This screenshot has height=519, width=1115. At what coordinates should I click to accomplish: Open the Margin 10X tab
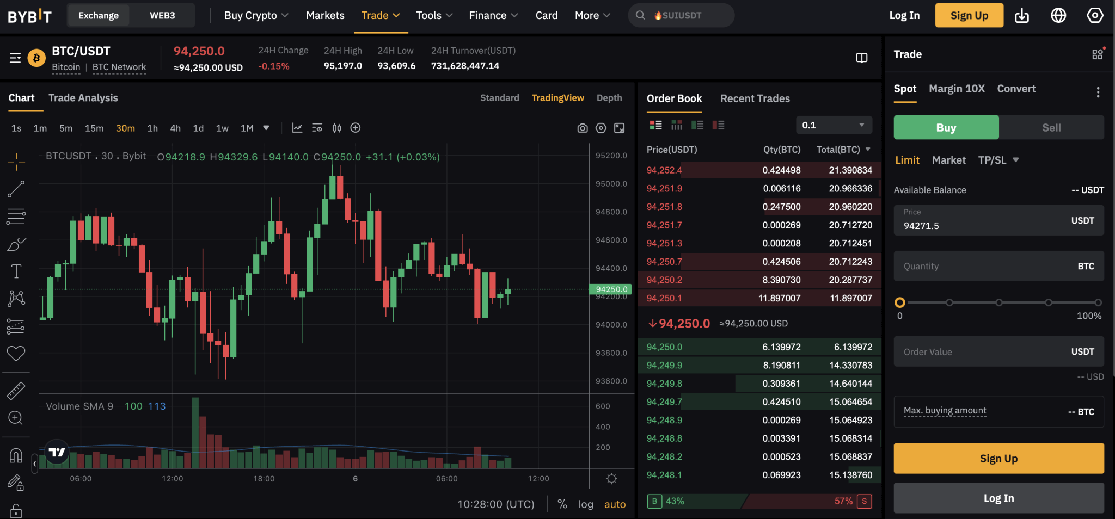[x=956, y=89]
